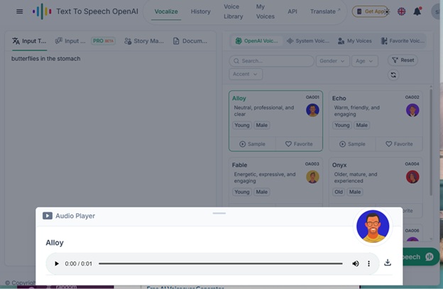The image size is (443, 289).
Task: Go to the My Voices nav tab
Action: pyautogui.click(x=266, y=11)
